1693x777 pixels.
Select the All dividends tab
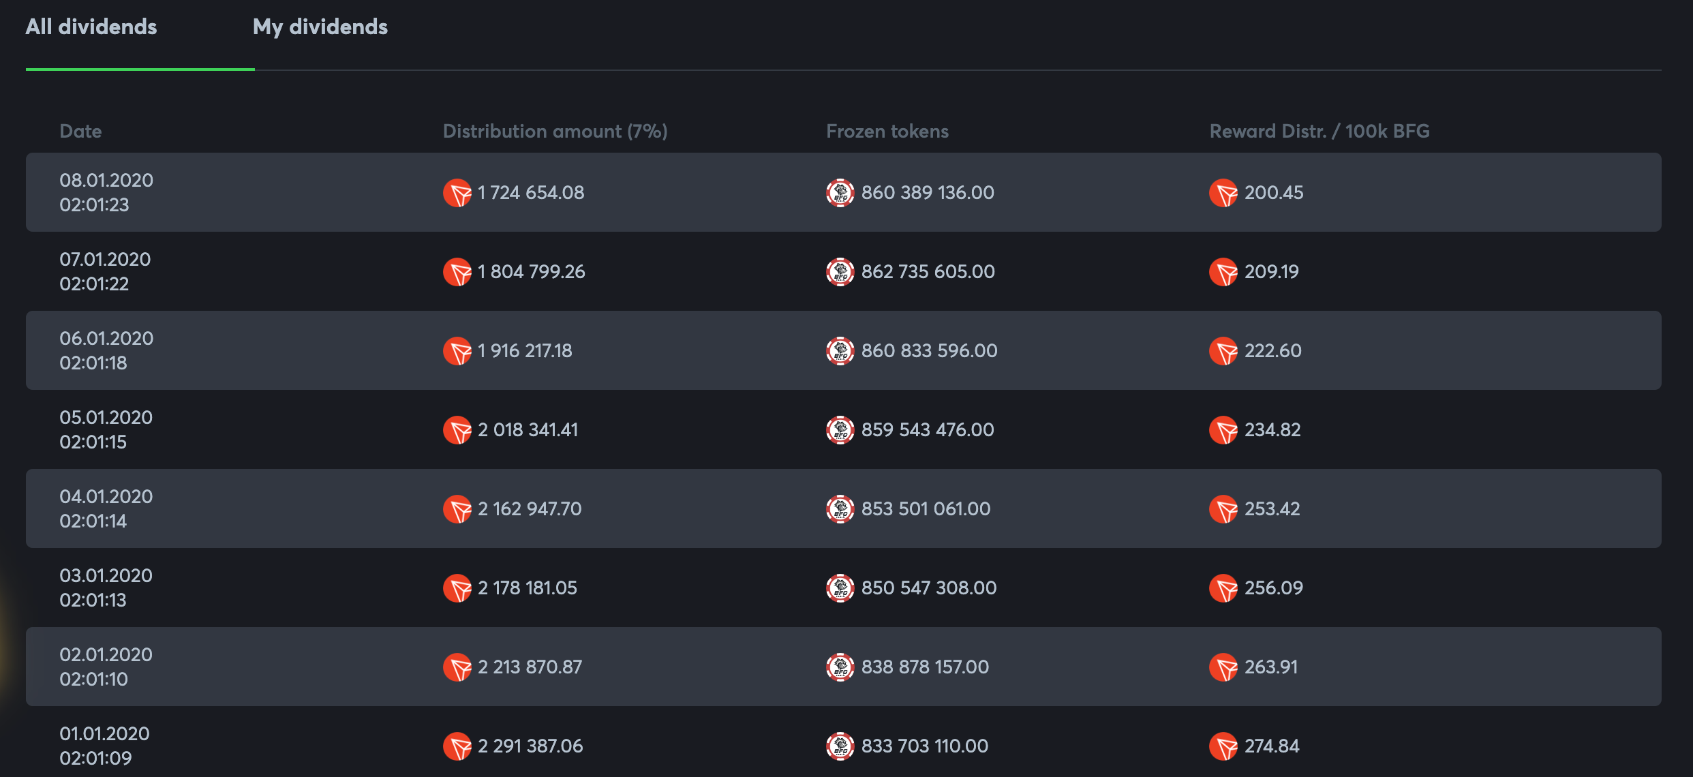(91, 27)
